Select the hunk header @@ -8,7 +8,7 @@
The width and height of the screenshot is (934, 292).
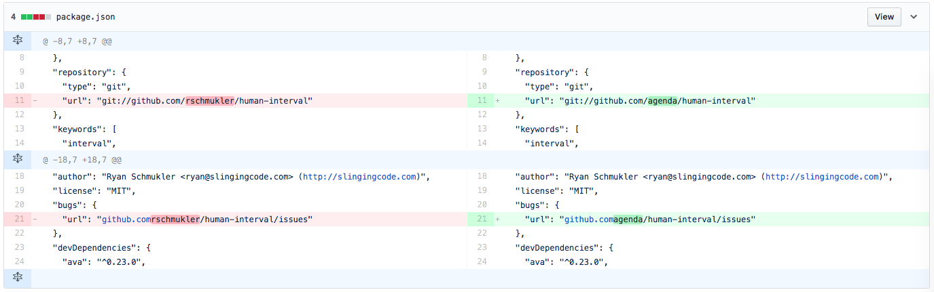[x=77, y=41]
